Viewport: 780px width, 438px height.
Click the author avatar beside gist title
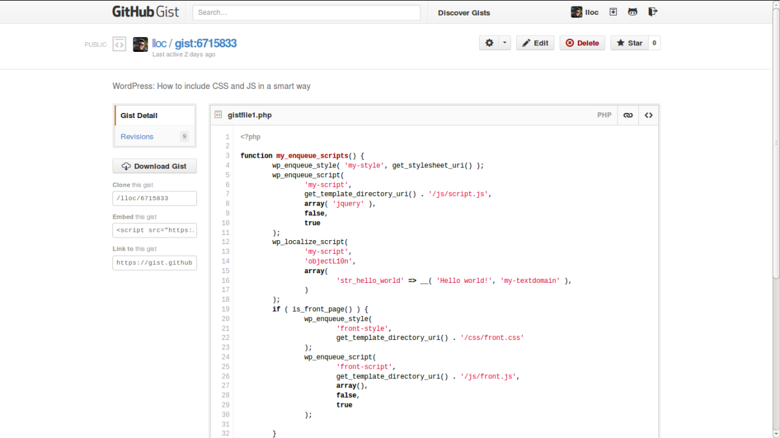point(140,44)
